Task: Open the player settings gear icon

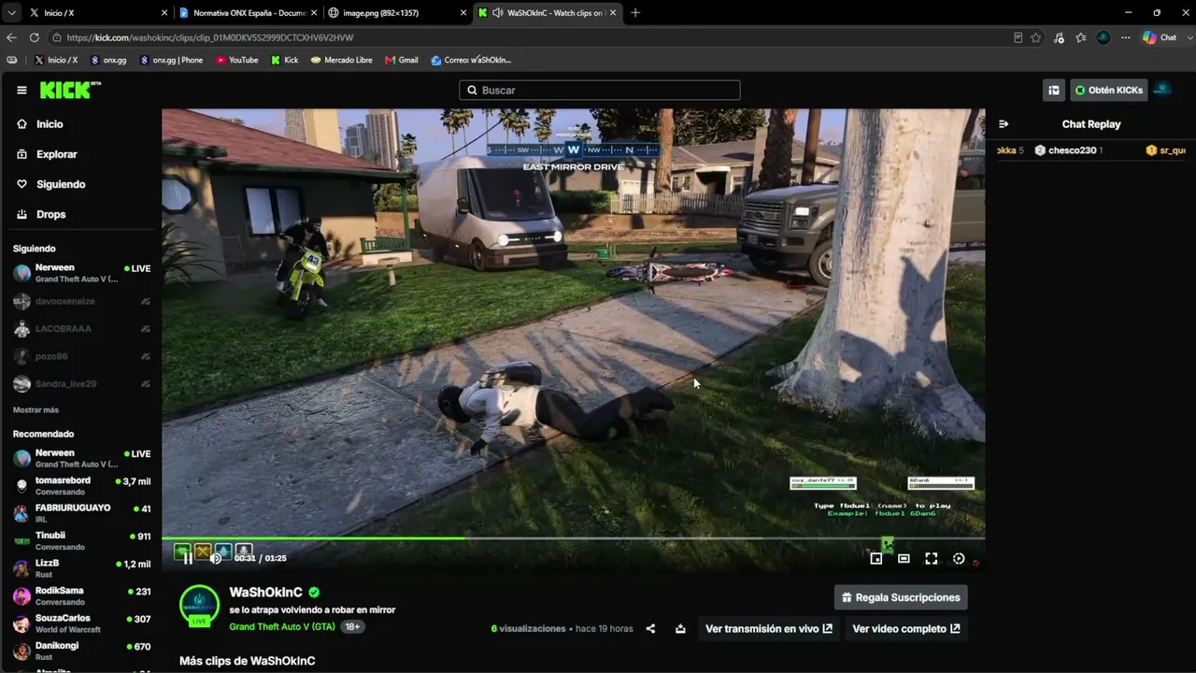Action: click(959, 558)
